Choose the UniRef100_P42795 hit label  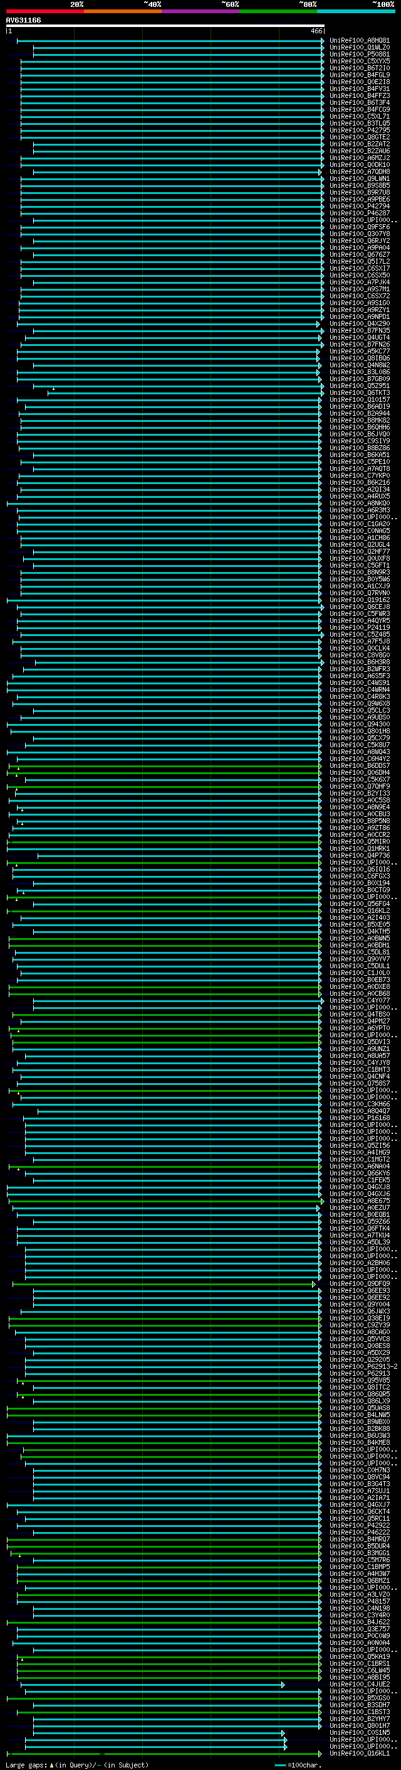(359, 130)
